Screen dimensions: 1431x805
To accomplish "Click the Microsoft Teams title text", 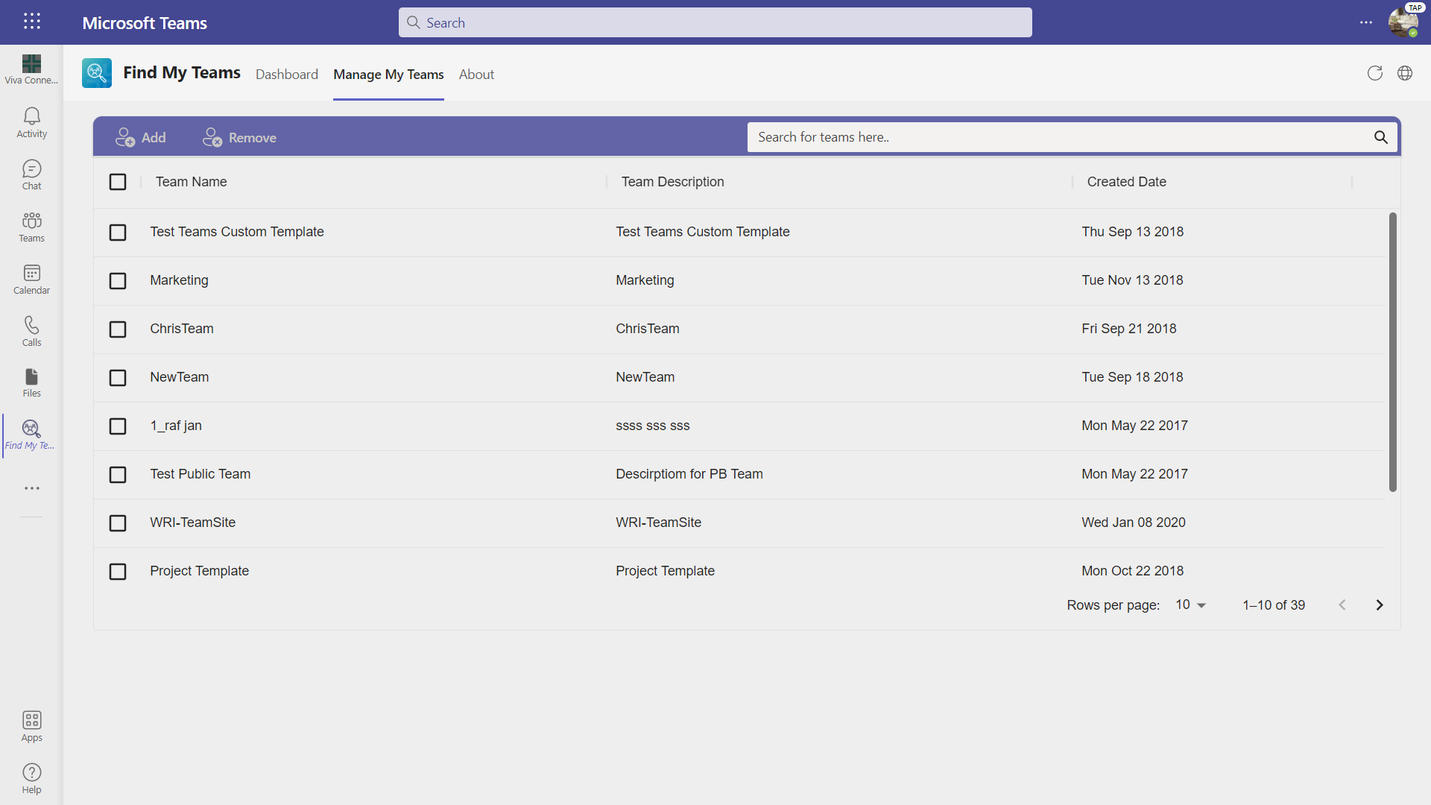I will coord(145,23).
